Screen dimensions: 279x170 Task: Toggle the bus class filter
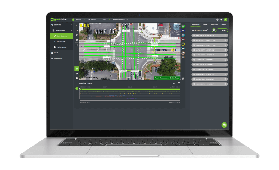[183, 30]
